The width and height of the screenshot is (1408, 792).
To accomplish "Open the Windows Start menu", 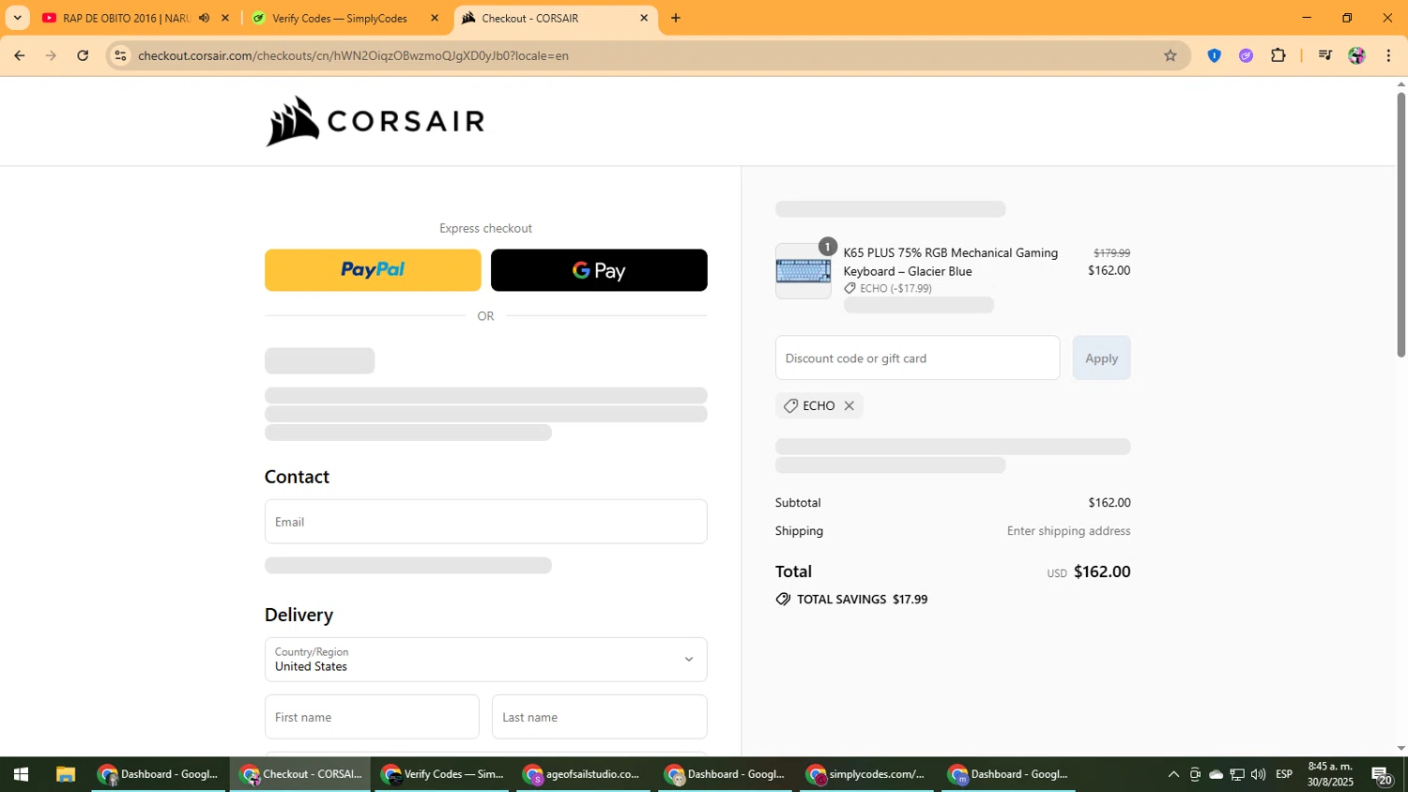I will [21, 774].
